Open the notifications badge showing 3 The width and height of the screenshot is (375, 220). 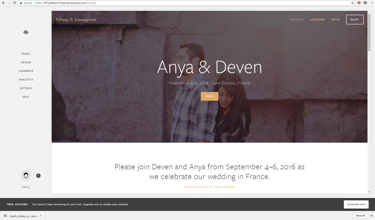[38, 176]
